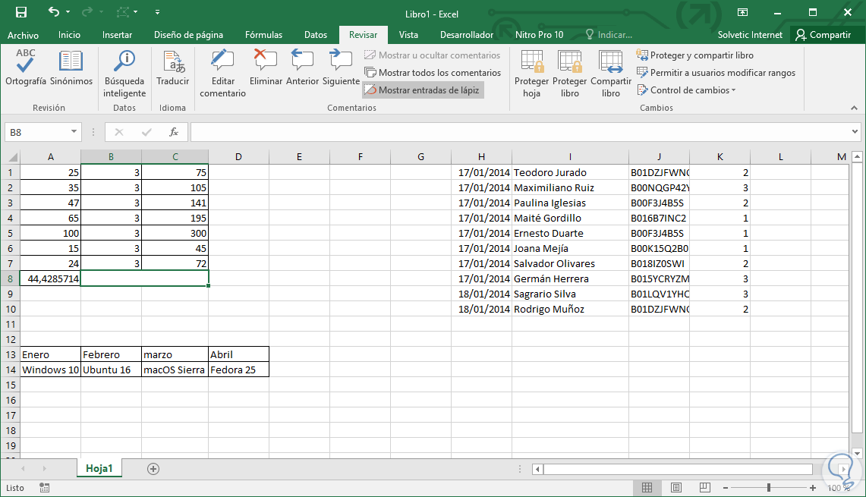Image resolution: width=866 pixels, height=497 pixels.
Task: Open the Name Box dropdown arrow
Action: [x=74, y=131]
